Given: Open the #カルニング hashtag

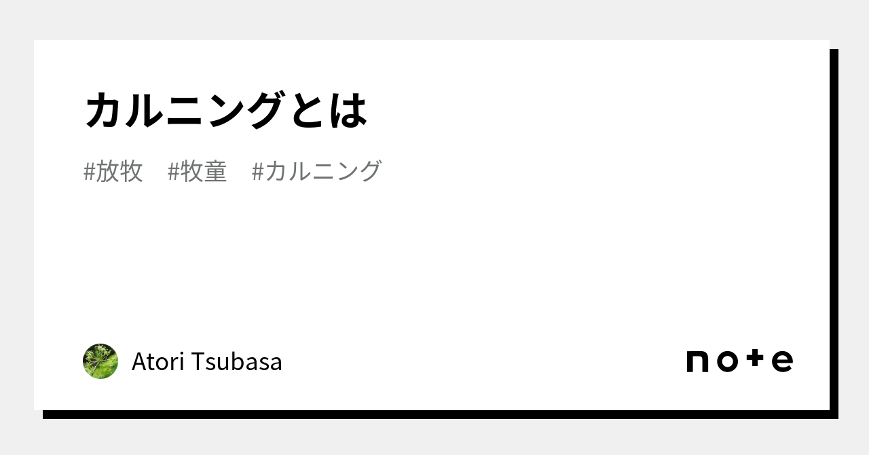Looking at the screenshot, I should [316, 171].
